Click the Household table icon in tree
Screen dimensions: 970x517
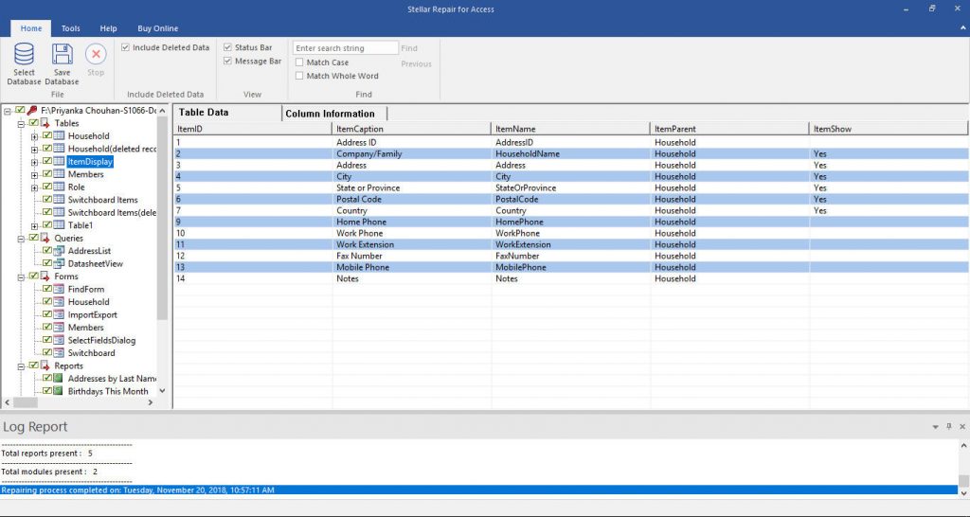(59, 135)
